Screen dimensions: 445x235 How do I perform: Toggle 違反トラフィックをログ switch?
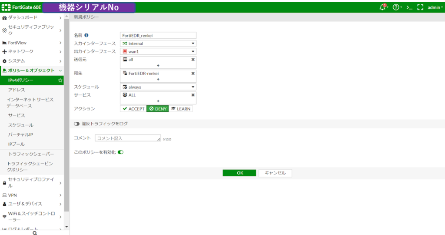76,124
